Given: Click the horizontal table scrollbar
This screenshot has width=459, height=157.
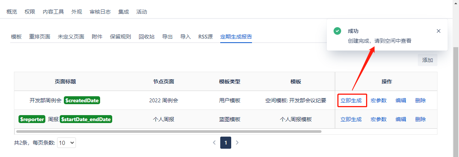Looking at the screenshot, I should click(168, 131).
